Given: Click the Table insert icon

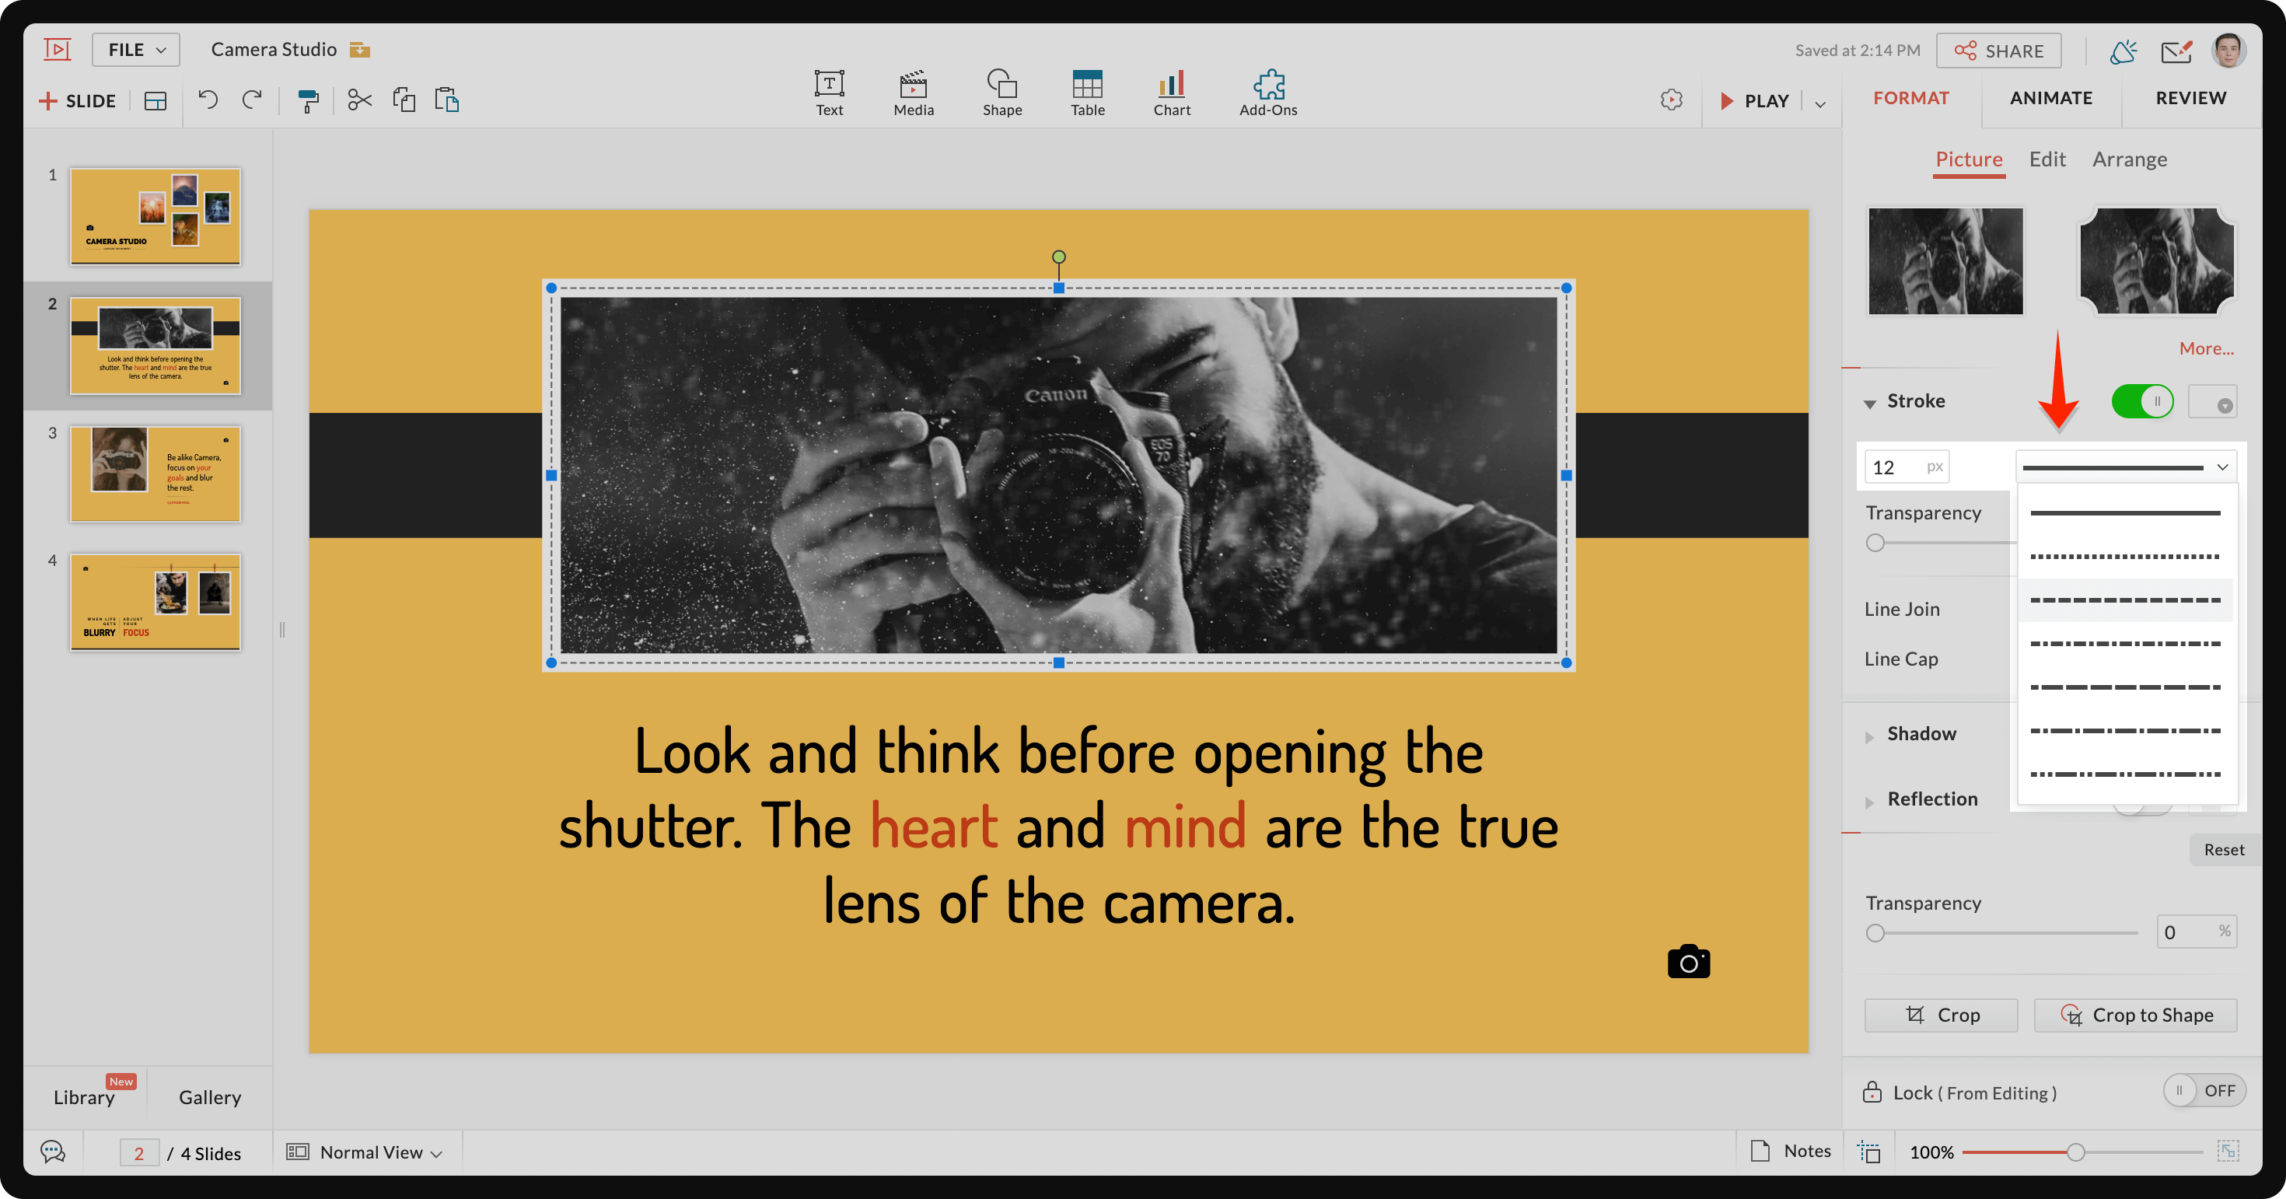Looking at the screenshot, I should (x=1087, y=93).
